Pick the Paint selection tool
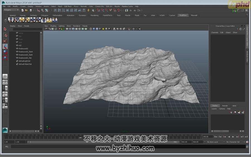Viewport: 251px width, 157px height. click(5, 41)
